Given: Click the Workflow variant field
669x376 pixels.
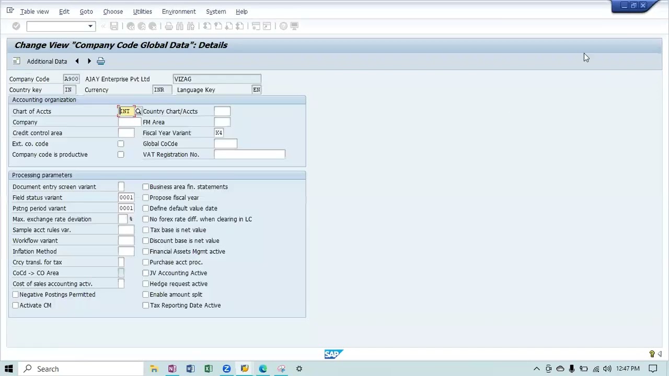Looking at the screenshot, I should coord(126,241).
